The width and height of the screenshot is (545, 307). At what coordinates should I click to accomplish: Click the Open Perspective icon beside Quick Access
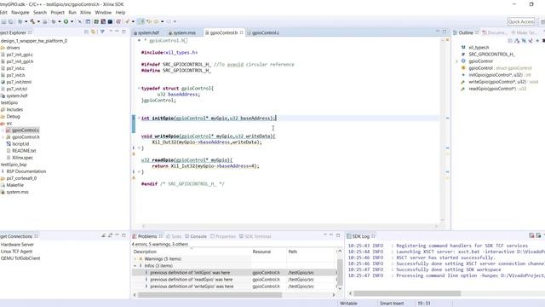pyautogui.click(x=542, y=21)
